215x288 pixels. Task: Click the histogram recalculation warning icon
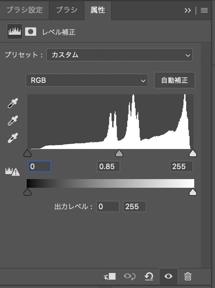click(12, 171)
